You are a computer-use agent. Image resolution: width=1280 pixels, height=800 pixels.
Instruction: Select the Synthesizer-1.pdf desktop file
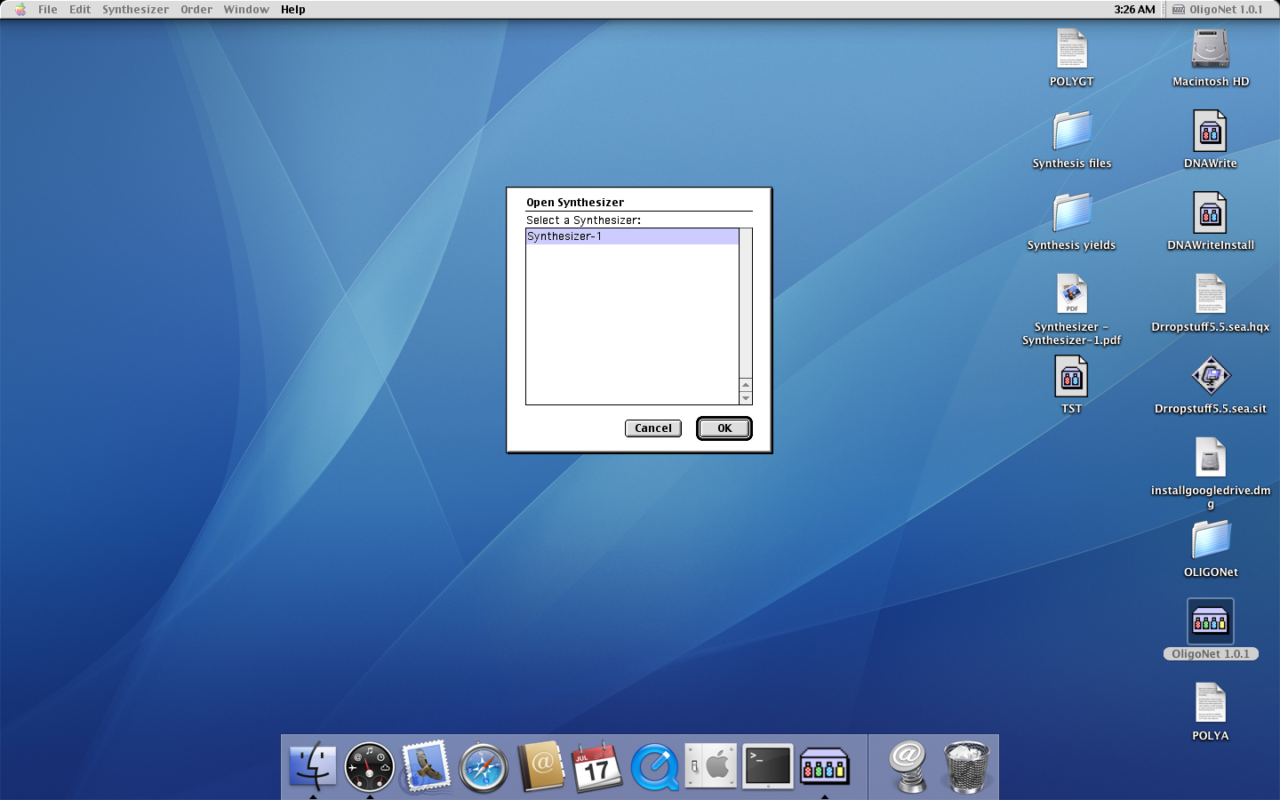[1071, 296]
